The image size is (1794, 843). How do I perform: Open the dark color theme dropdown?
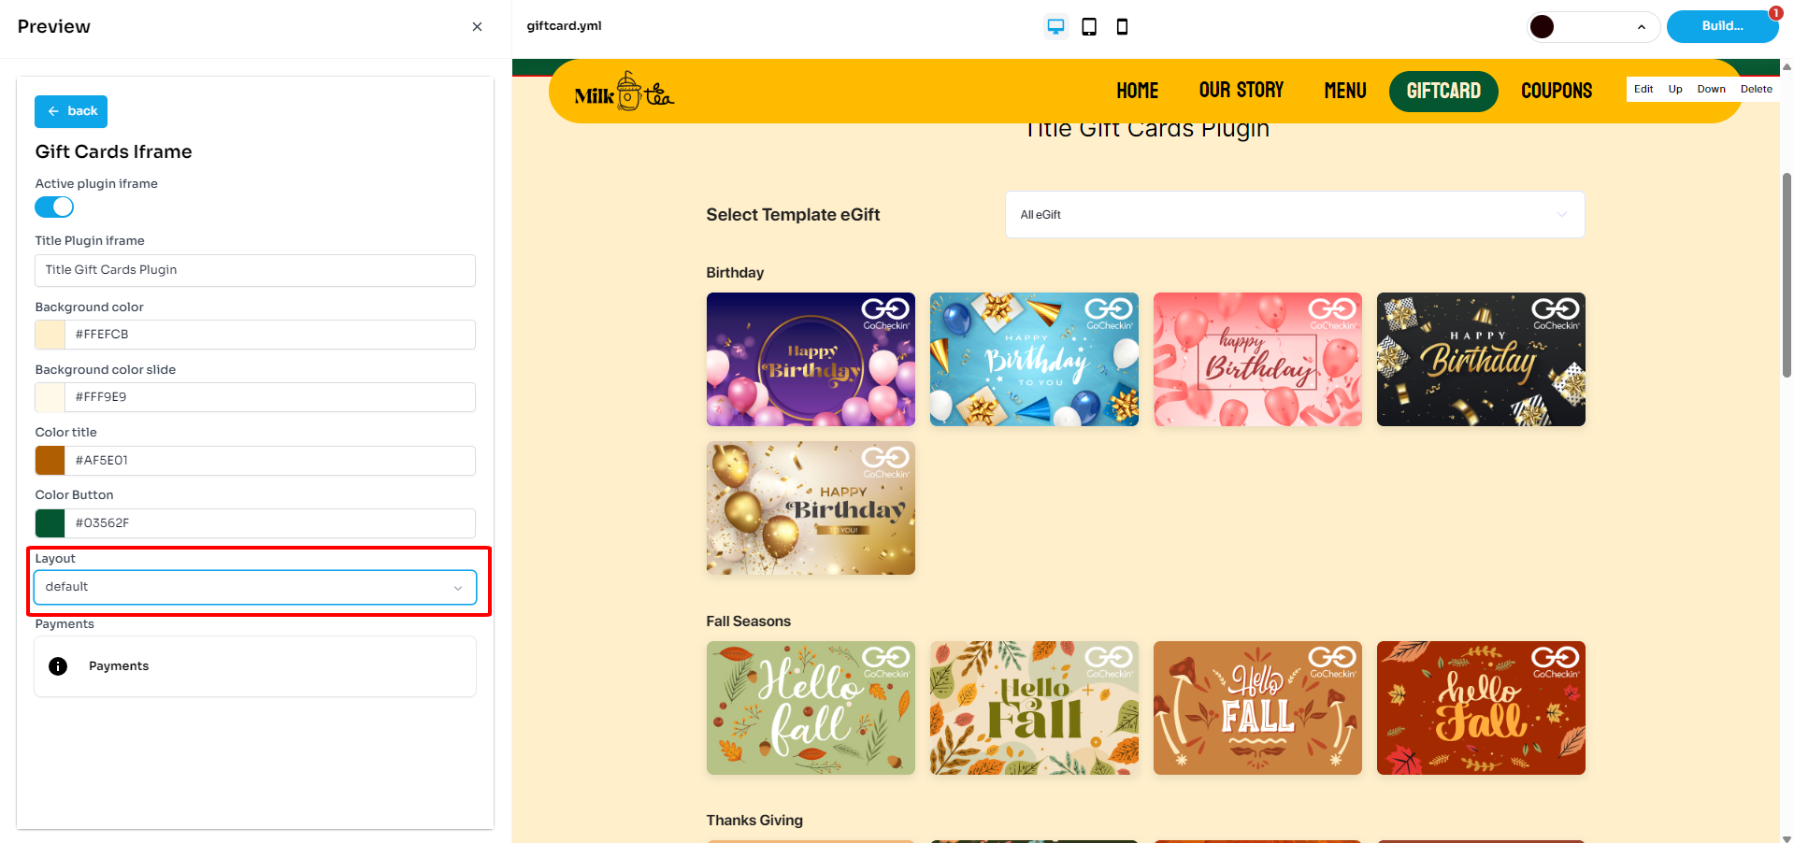(x=1592, y=27)
